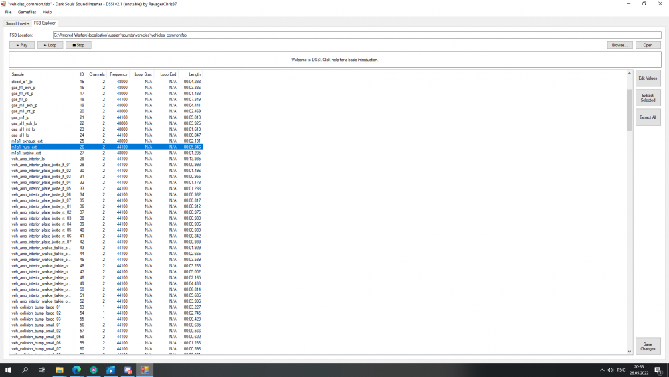The width and height of the screenshot is (669, 377).
Task: Click the volume speaker tray icon
Action: pyautogui.click(x=609, y=370)
